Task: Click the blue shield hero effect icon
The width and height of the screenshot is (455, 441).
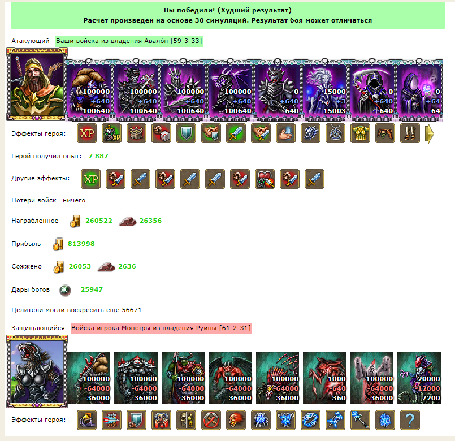Action: (x=187, y=133)
